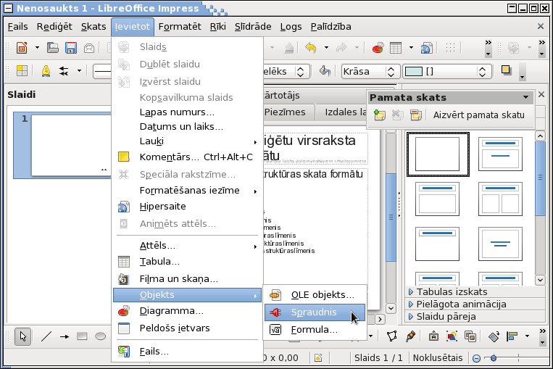553x369 pixels.
Task: Open the fill color list dropdown
Action: [482, 72]
